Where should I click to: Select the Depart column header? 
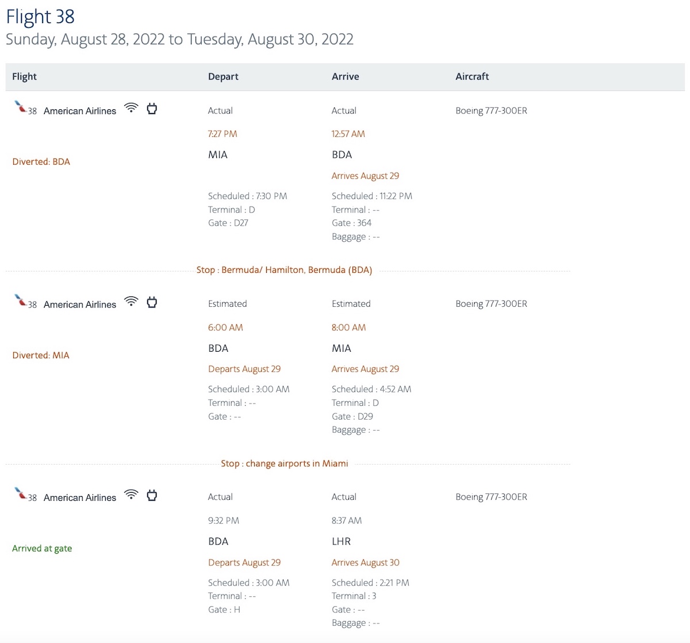[223, 77]
